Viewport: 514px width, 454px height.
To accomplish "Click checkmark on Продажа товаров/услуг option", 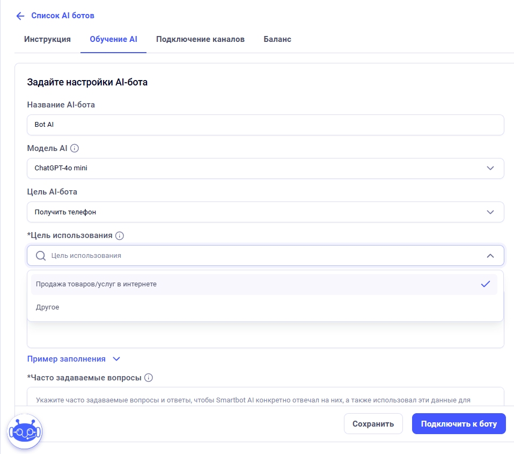I will (x=486, y=284).
